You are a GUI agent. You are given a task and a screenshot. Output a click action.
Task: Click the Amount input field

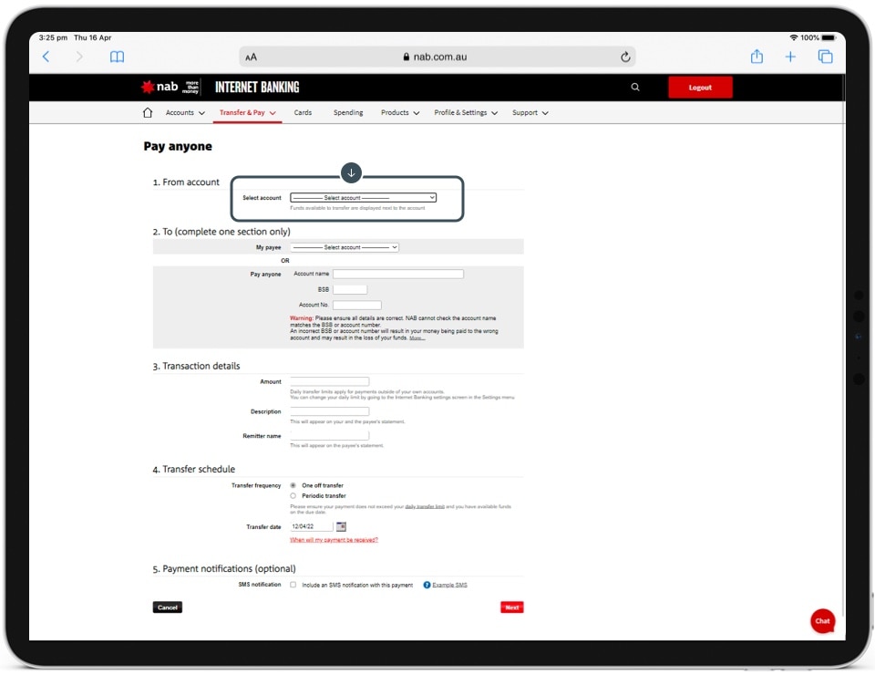click(x=329, y=382)
